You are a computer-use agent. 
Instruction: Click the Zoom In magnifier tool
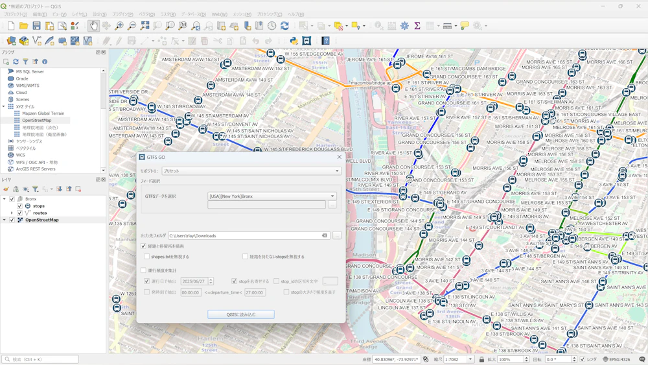[119, 26]
